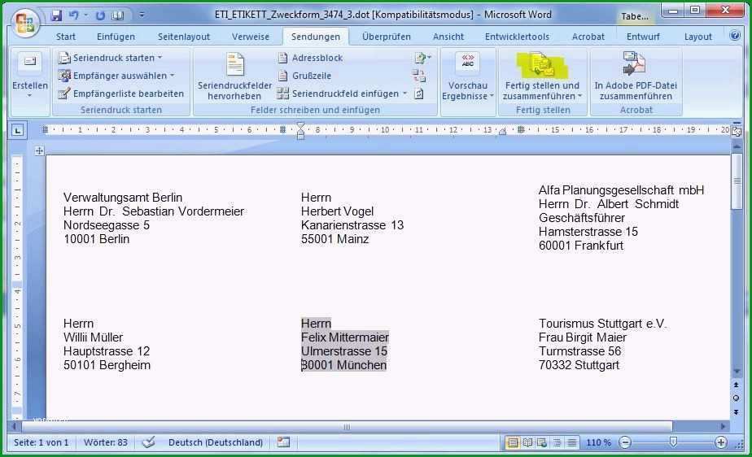
Task: Save document via quick access toolbar
Action: [x=57, y=15]
